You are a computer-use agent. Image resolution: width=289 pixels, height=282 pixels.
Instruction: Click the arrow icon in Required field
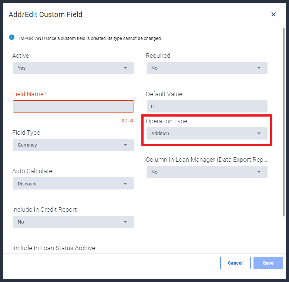259,68
